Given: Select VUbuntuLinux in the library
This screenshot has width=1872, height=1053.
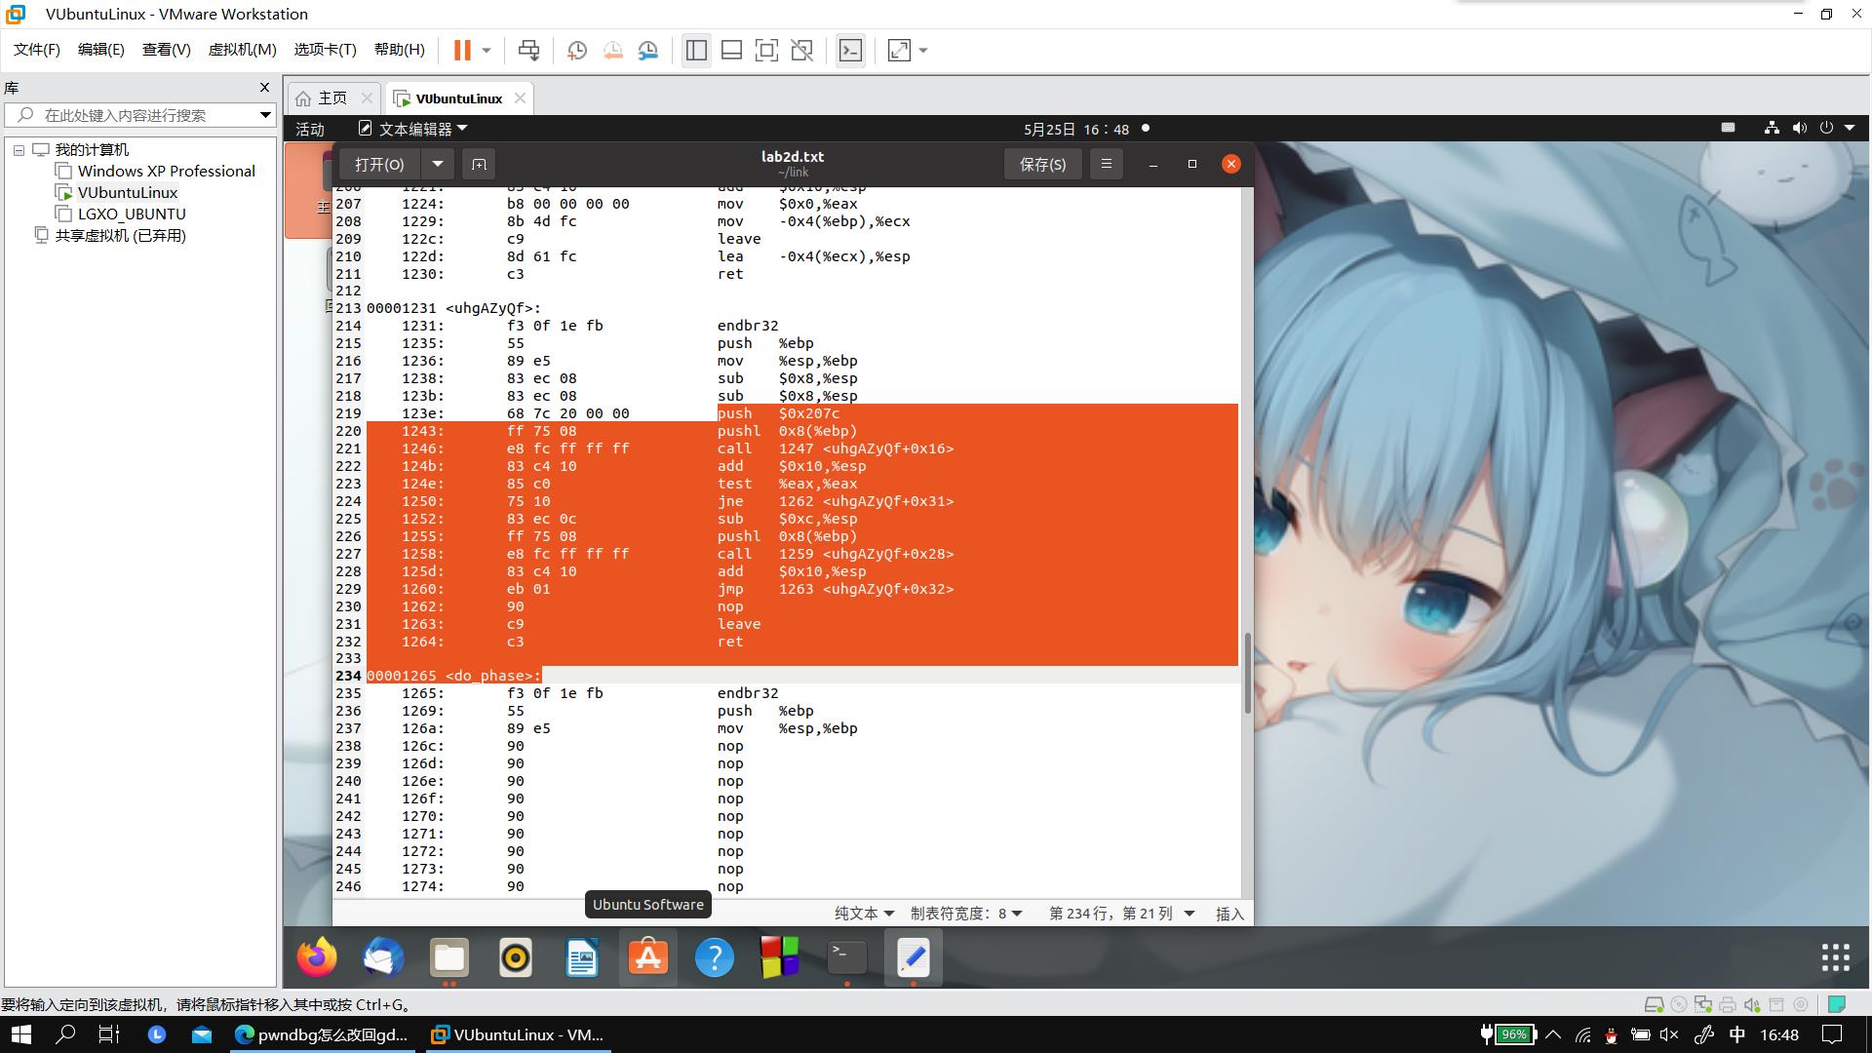Looking at the screenshot, I should (127, 193).
